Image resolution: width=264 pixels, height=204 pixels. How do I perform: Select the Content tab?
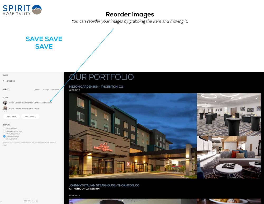[37, 89]
